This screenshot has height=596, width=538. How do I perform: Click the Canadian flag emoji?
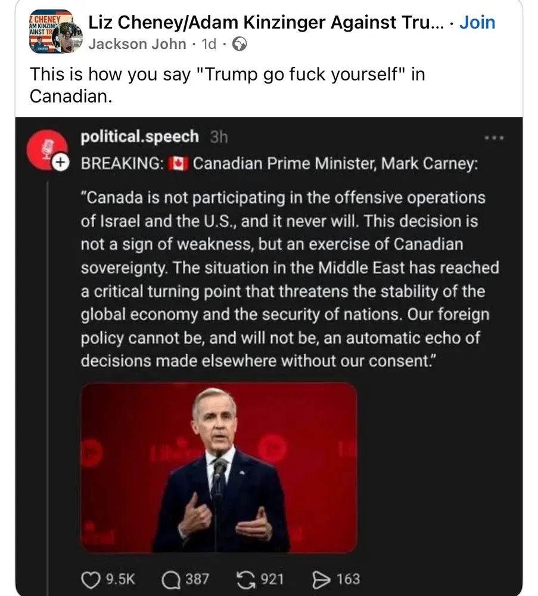coord(178,164)
